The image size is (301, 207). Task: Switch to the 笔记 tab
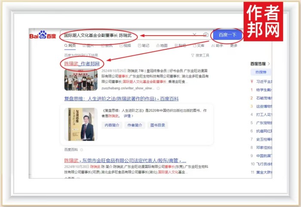click(144, 45)
